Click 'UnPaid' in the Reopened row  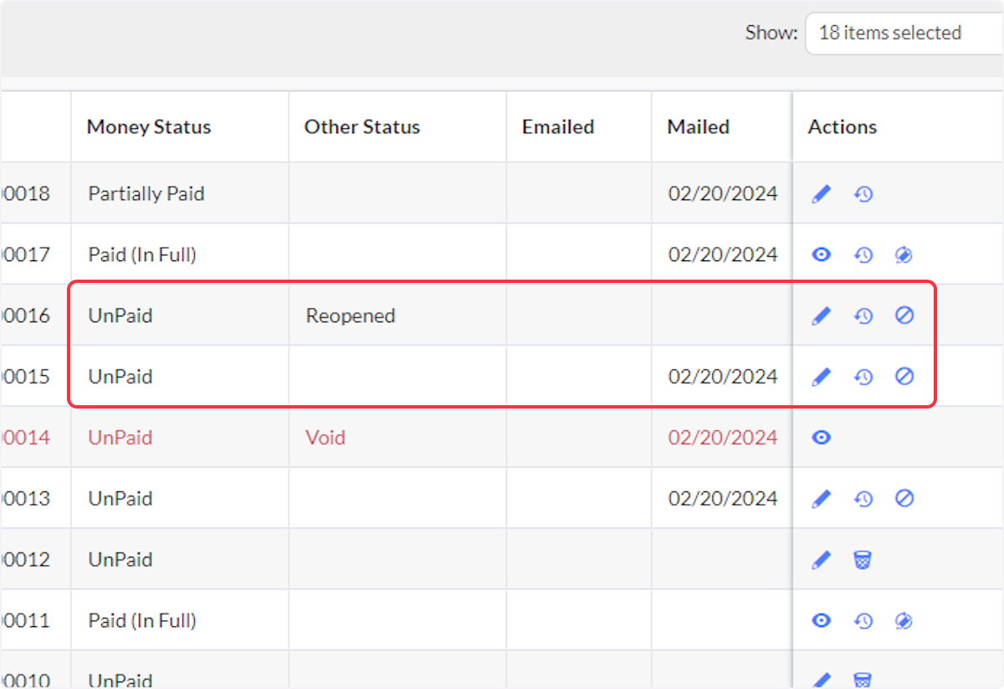tap(120, 316)
